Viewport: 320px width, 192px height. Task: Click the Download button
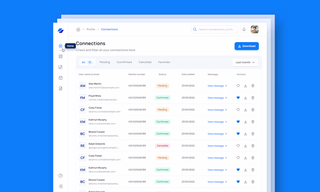coord(246,46)
